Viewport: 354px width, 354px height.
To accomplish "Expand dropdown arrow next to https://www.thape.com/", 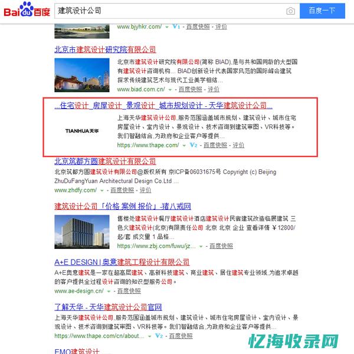I will click(184, 146).
